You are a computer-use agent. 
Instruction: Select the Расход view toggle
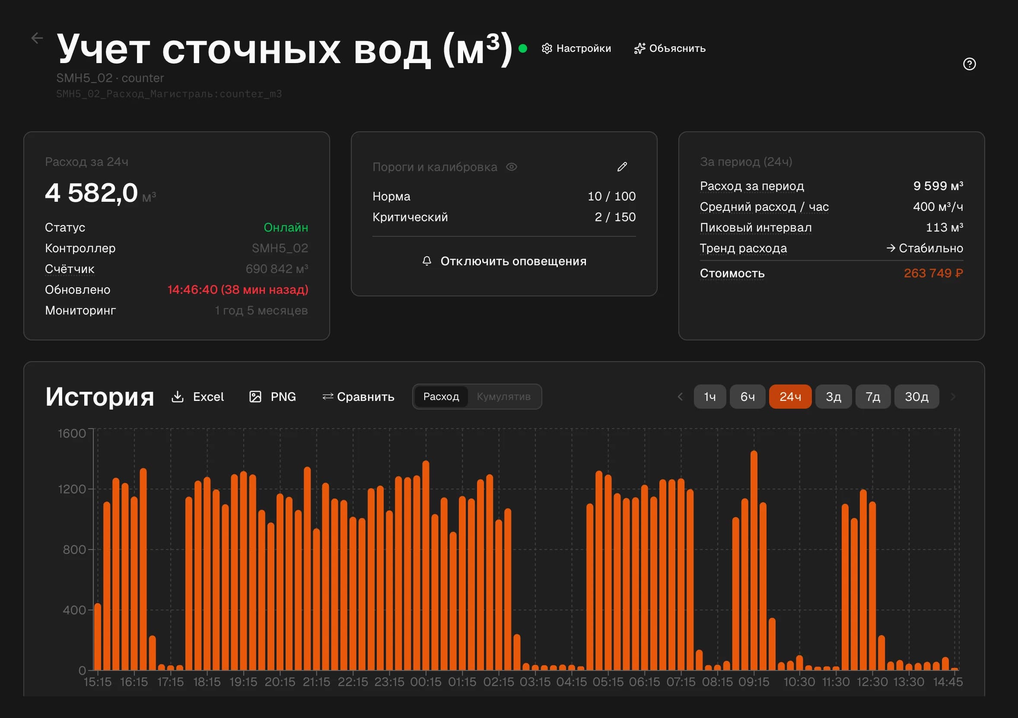click(441, 396)
